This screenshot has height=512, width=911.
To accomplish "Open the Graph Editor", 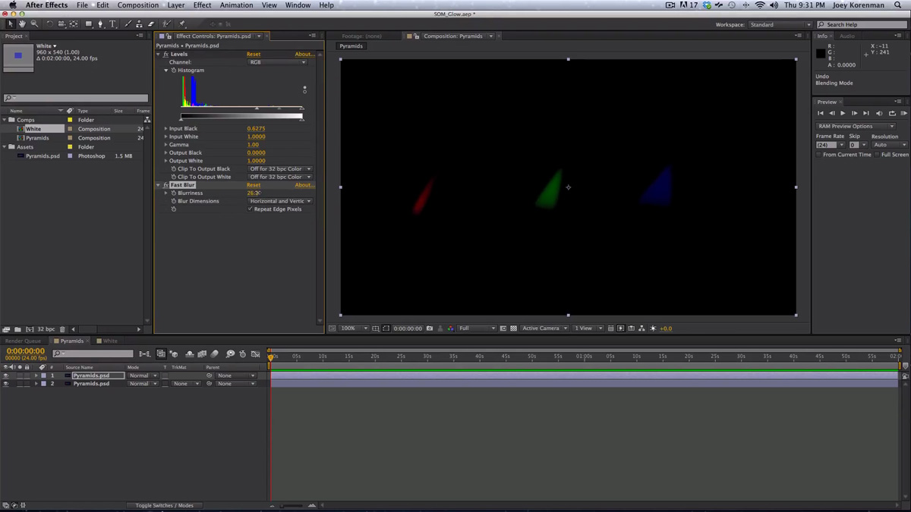I will 255,353.
